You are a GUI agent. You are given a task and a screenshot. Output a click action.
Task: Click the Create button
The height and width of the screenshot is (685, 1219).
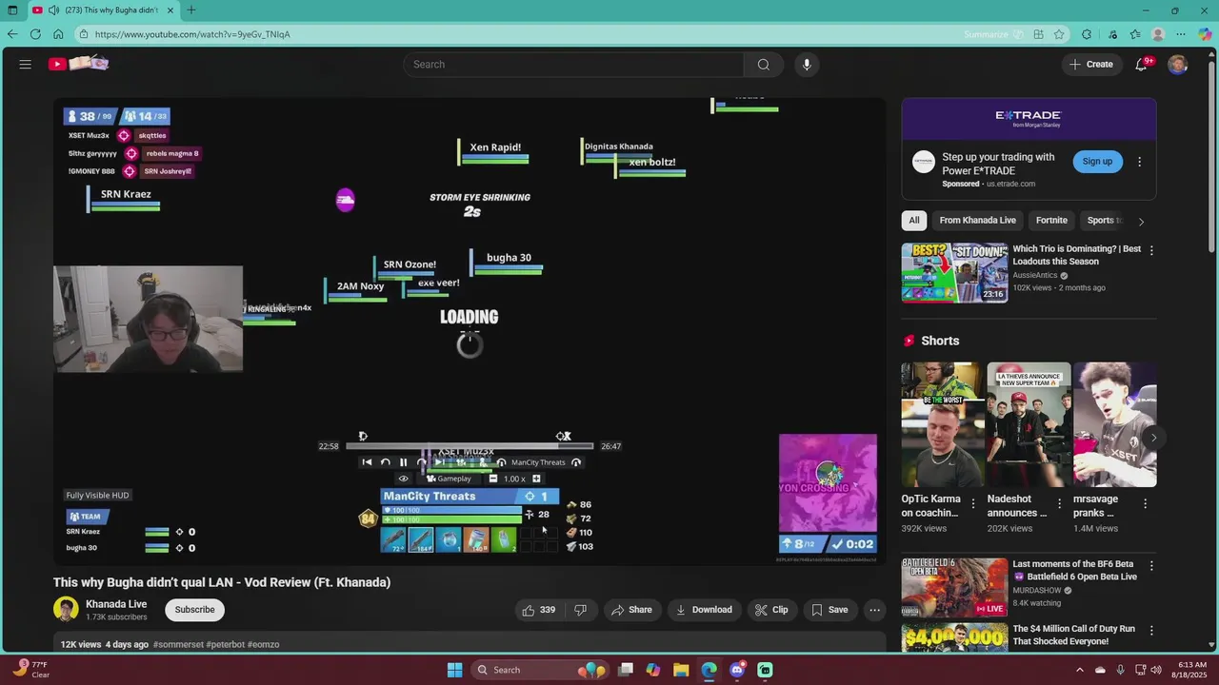(x=1091, y=64)
